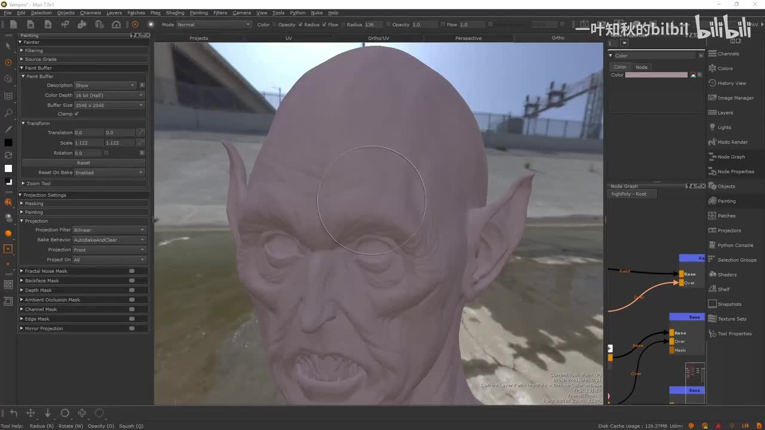This screenshot has height=430, width=765.
Task: Expand the Filtering section
Action: coord(84,51)
